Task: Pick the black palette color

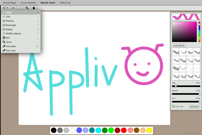Action: (x=54, y=130)
